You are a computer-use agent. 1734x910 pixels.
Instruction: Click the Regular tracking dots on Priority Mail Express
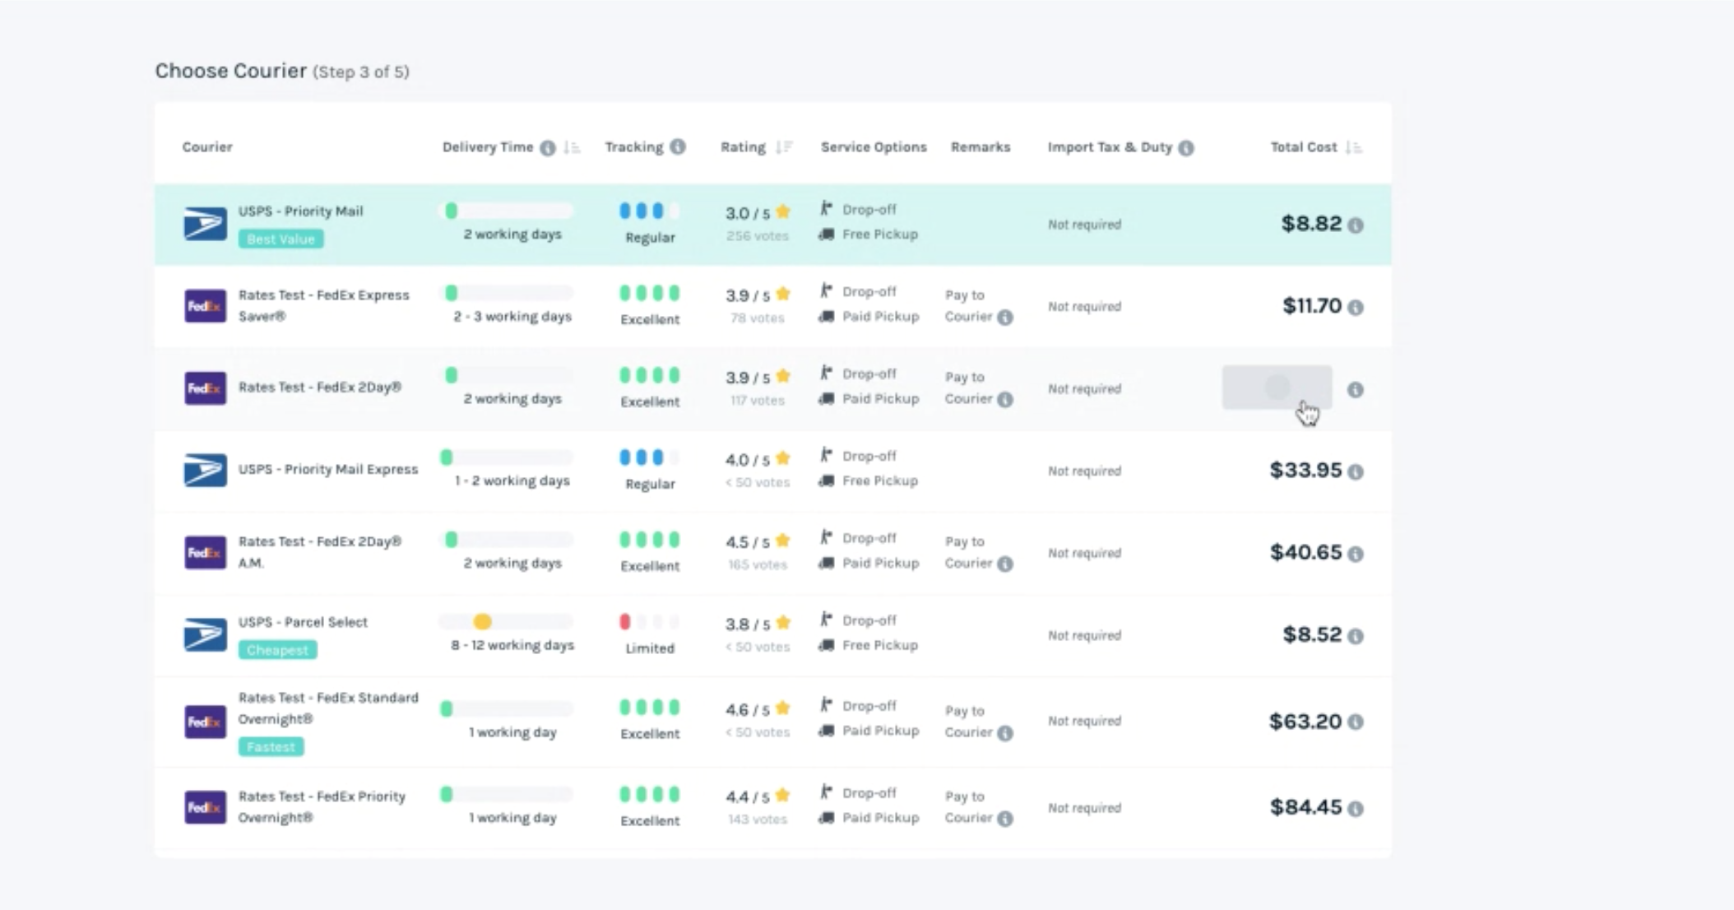(x=649, y=457)
